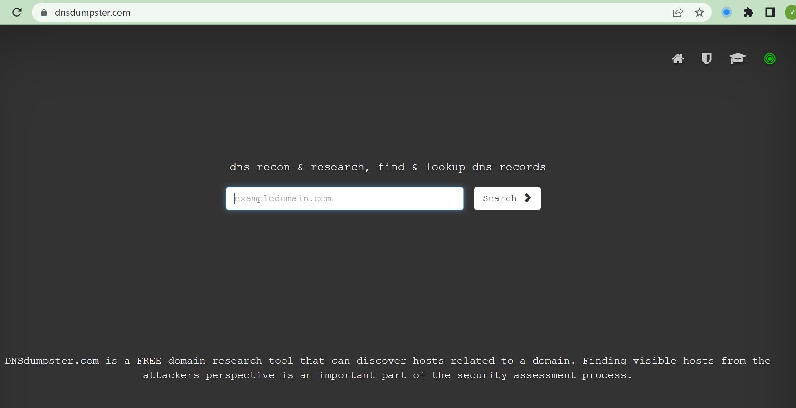The width and height of the screenshot is (796, 408).
Task: Open the shield icon in site navigation
Action: (x=707, y=59)
